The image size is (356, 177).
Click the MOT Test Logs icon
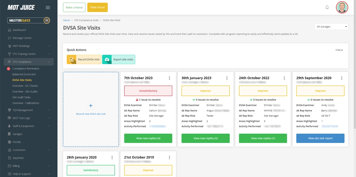pos(9,118)
